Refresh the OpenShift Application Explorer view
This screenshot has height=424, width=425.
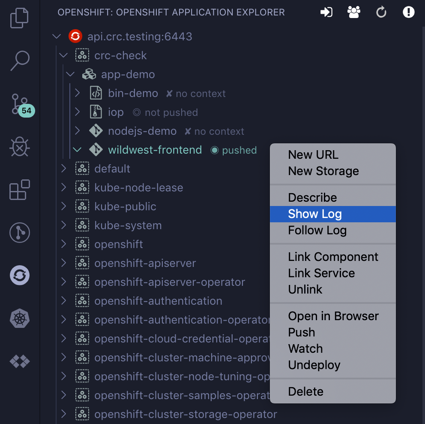pyautogui.click(x=381, y=12)
